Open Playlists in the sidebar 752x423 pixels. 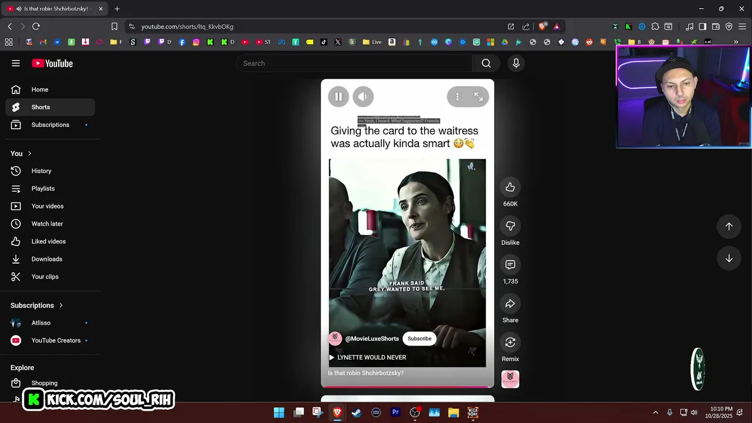51,189
